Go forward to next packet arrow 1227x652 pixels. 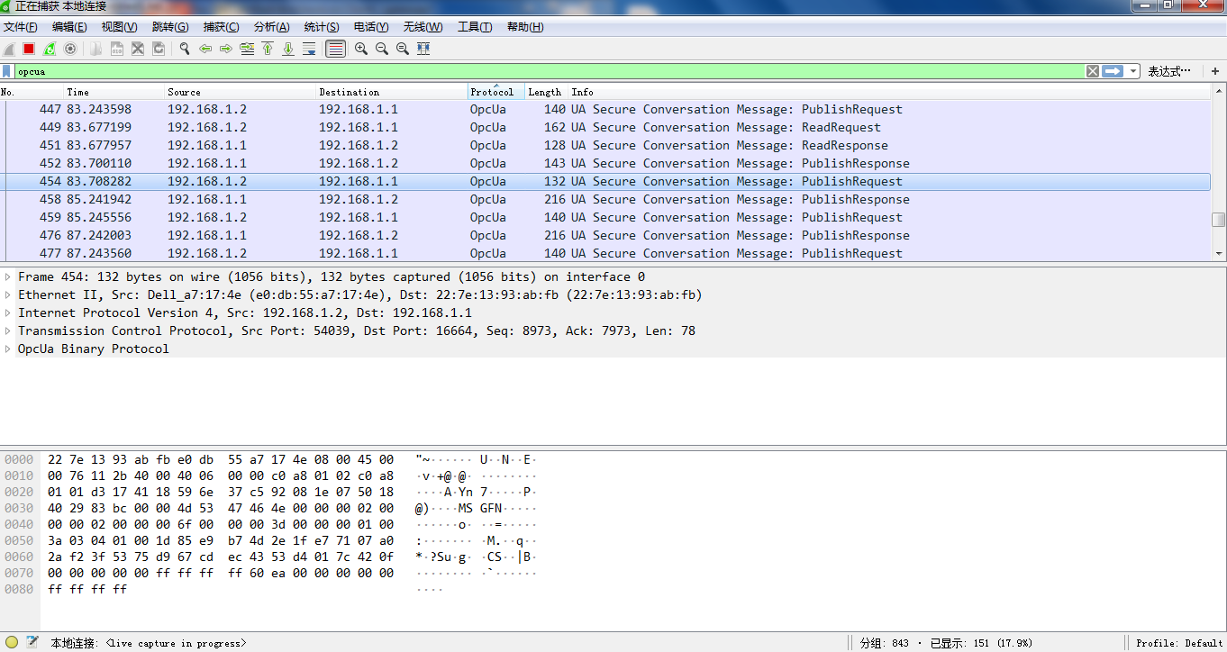click(226, 49)
